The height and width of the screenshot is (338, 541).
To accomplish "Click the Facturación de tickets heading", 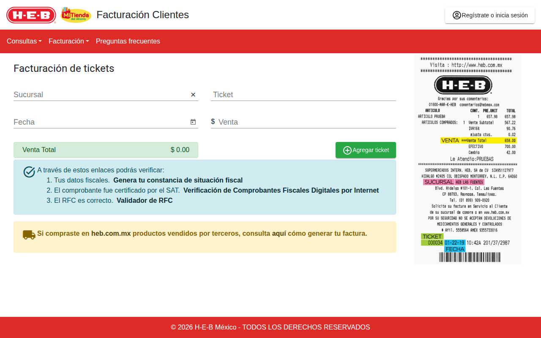I will point(64,68).
